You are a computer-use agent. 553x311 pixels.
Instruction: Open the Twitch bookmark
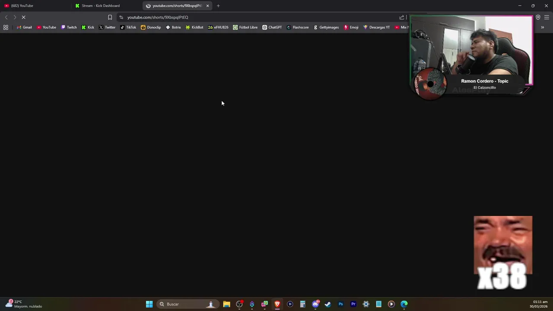(x=69, y=27)
